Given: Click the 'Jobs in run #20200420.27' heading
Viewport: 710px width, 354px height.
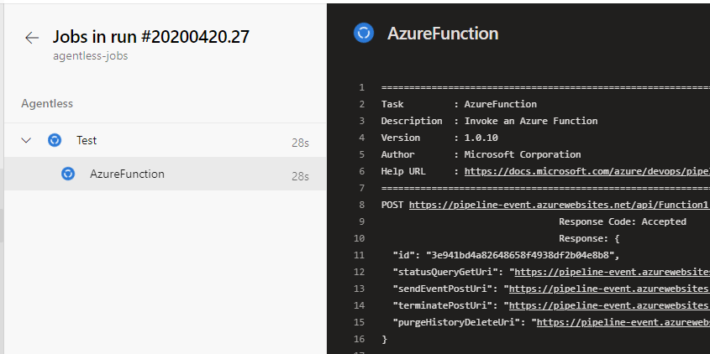Looking at the screenshot, I should [150, 37].
